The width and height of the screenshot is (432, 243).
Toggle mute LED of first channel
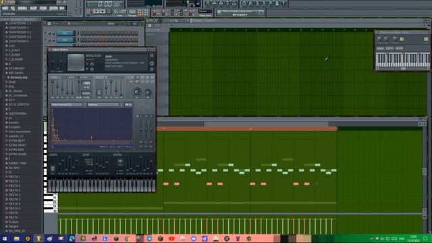[x=46, y=33]
